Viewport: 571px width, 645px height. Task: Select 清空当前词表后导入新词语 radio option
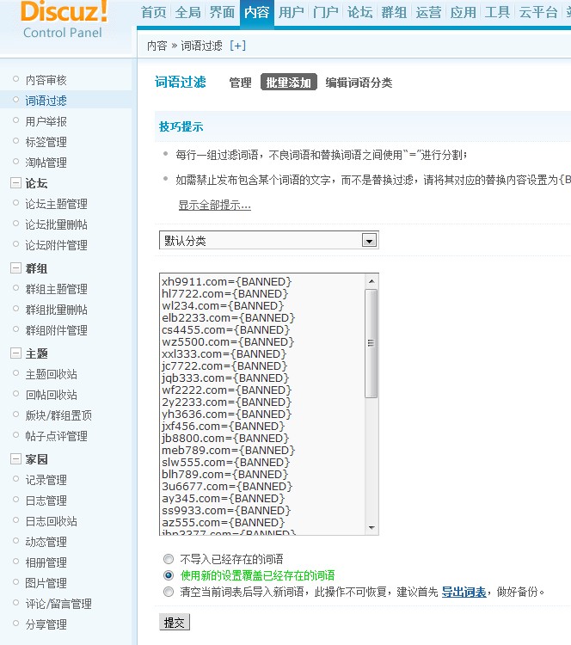pyautogui.click(x=169, y=592)
